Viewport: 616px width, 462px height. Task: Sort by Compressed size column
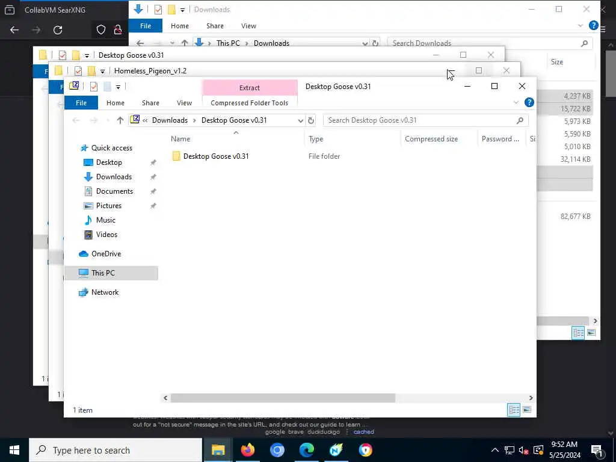(x=431, y=139)
